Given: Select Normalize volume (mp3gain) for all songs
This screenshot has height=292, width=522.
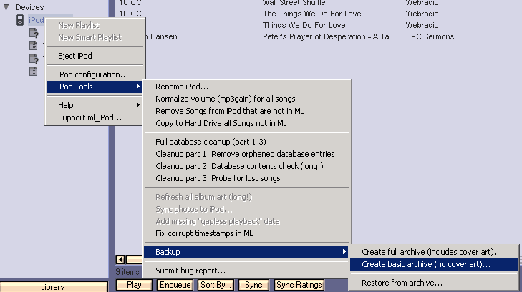Looking at the screenshot, I should click(x=247, y=99).
